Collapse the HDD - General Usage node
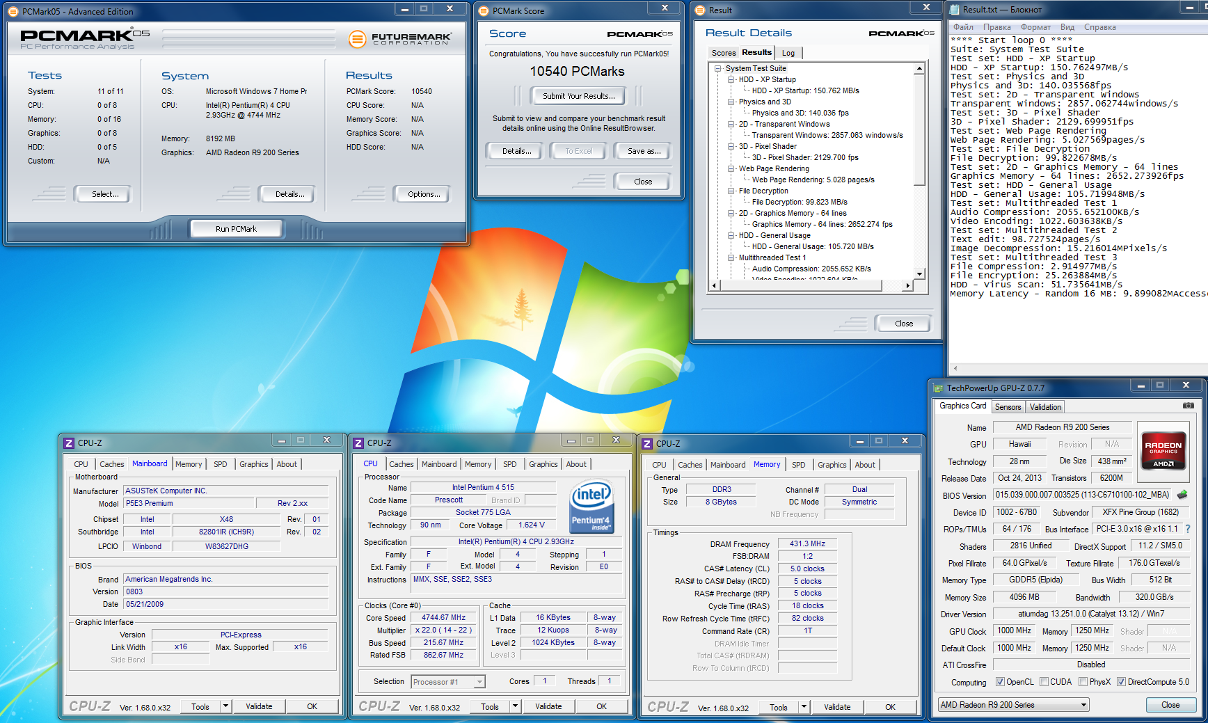This screenshot has width=1208, height=723. click(x=731, y=235)
